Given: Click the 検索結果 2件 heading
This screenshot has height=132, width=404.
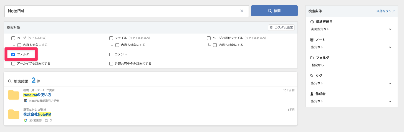Looking at the screenshot, I should pyautogui.click(x=24, y=81).
